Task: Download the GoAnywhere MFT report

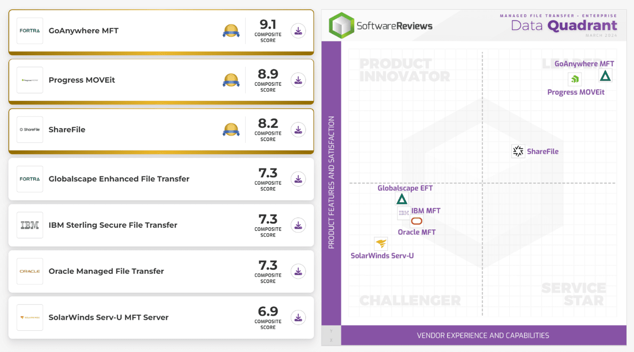Action: pos(298,31)
